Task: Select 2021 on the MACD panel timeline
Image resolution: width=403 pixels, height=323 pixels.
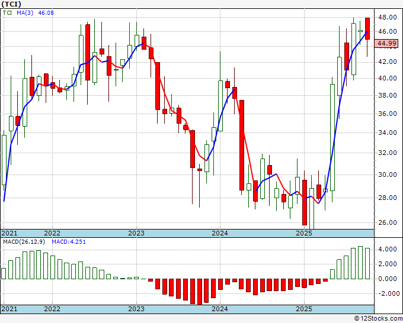Action: pos(9,309)
